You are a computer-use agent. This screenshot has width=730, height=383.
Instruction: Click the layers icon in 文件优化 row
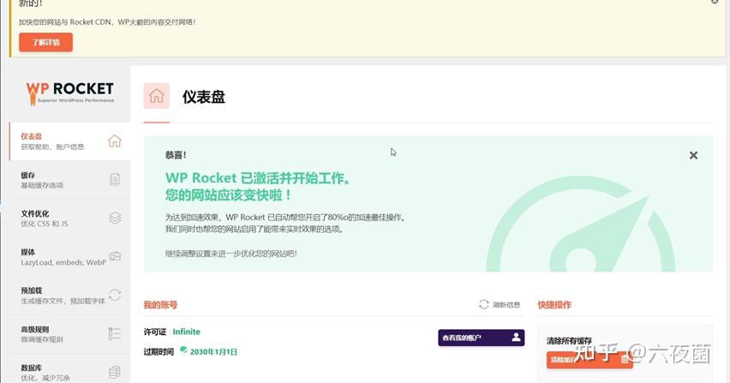[x=115, y=218]
